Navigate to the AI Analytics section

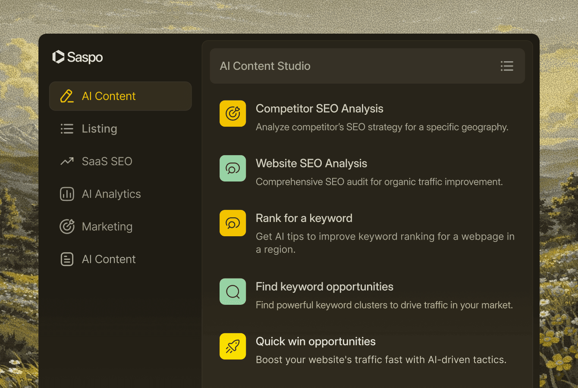pos(111,194)
